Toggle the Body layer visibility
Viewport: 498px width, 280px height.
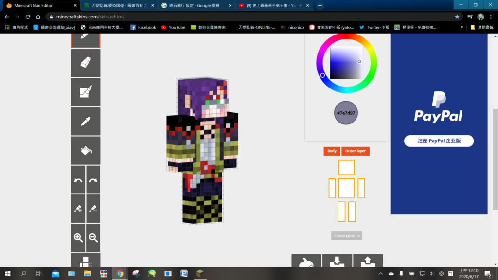332,151
